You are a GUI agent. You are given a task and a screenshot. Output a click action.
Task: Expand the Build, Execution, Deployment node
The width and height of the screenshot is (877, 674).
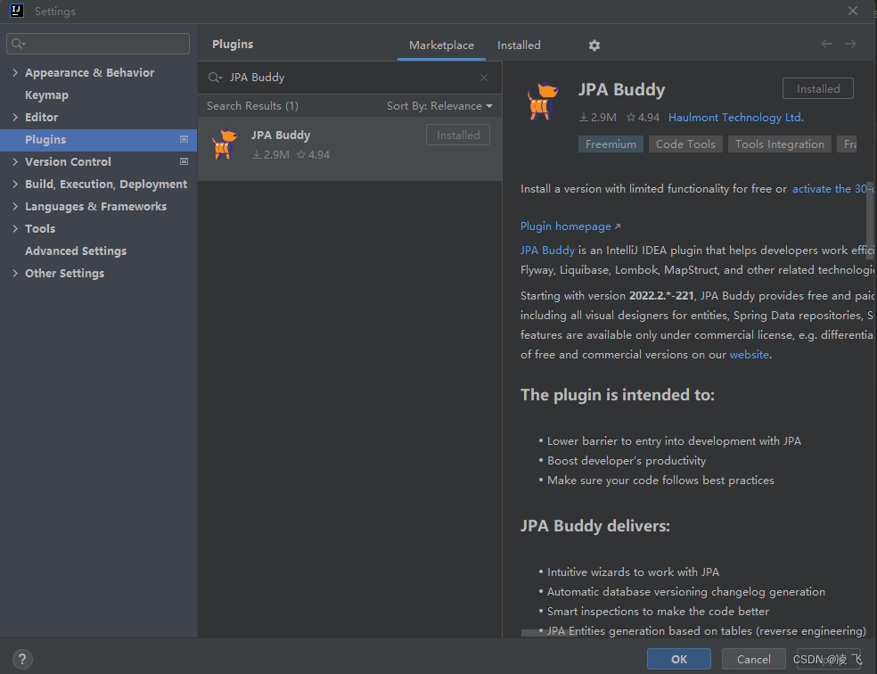point(15,184)
